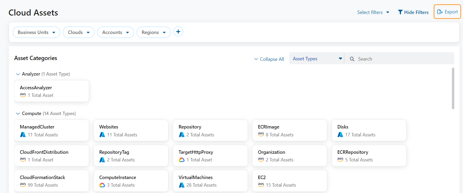This screenshot has height=193, width=463.
Task: Open the Organization asset card
Action: [290, 156]
